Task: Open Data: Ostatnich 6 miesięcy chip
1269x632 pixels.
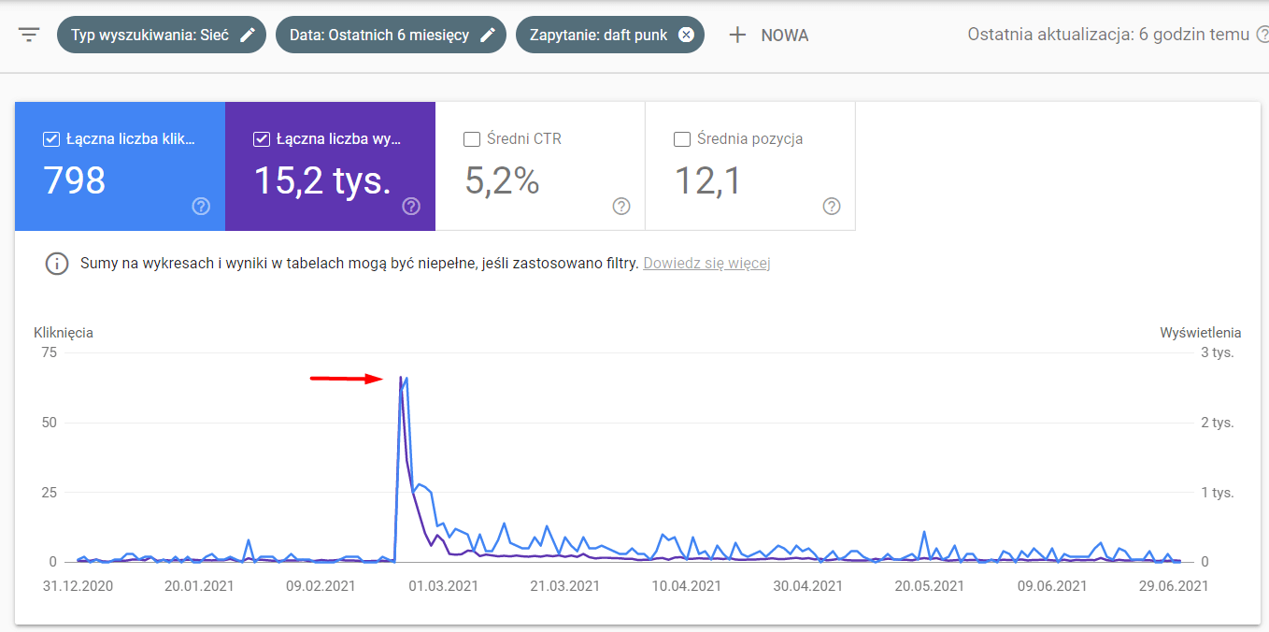Action: coord(391,35)
